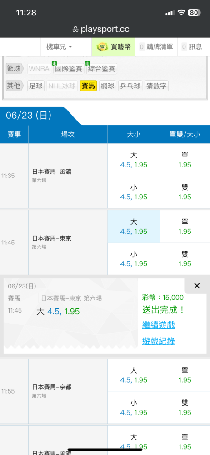Pick 雙 odds for 東京 11:45 race
210x455 pixels.
click(185, 259)
